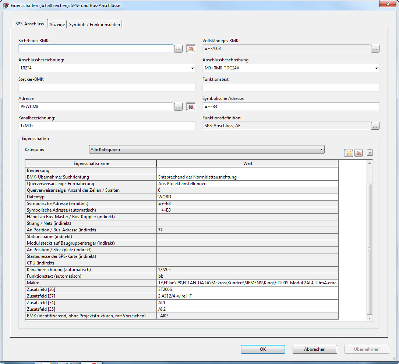Click the Abbrechen button
This screenshot has height=364, width=399.
pos(314,349)
